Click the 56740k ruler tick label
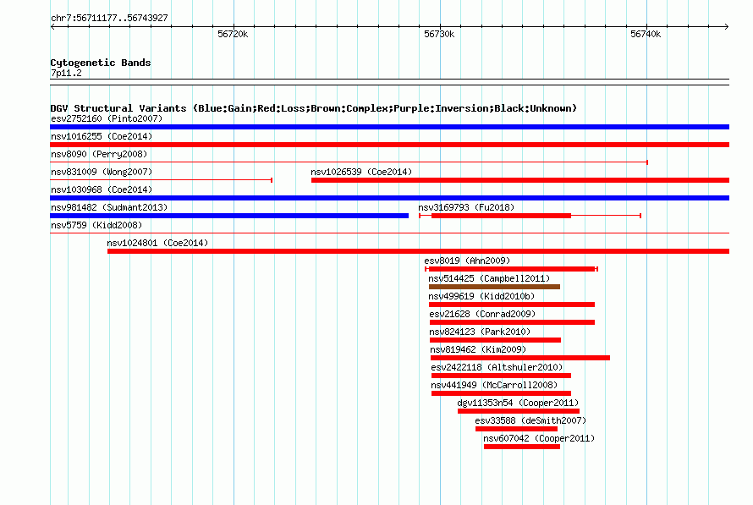 point(646,34)
